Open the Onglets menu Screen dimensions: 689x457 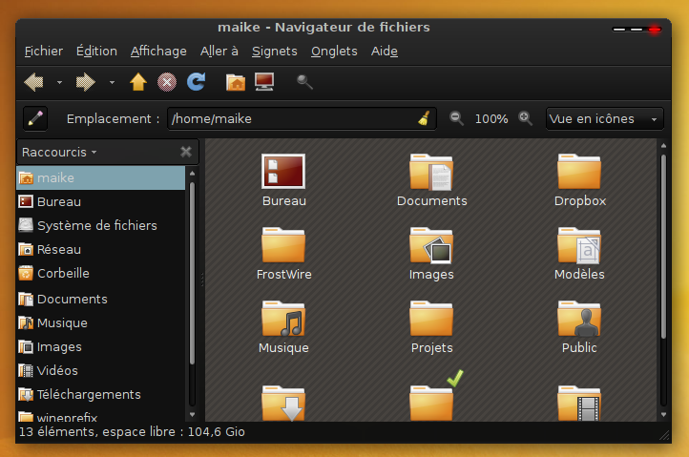334,52
